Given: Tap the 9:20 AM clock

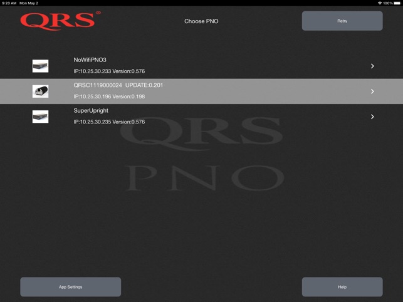Looking at the screenshot, I should tap(9, 3).
